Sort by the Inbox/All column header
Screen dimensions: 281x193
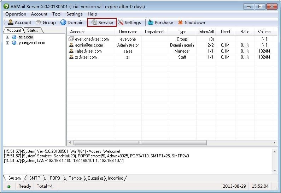pos(206,32)
